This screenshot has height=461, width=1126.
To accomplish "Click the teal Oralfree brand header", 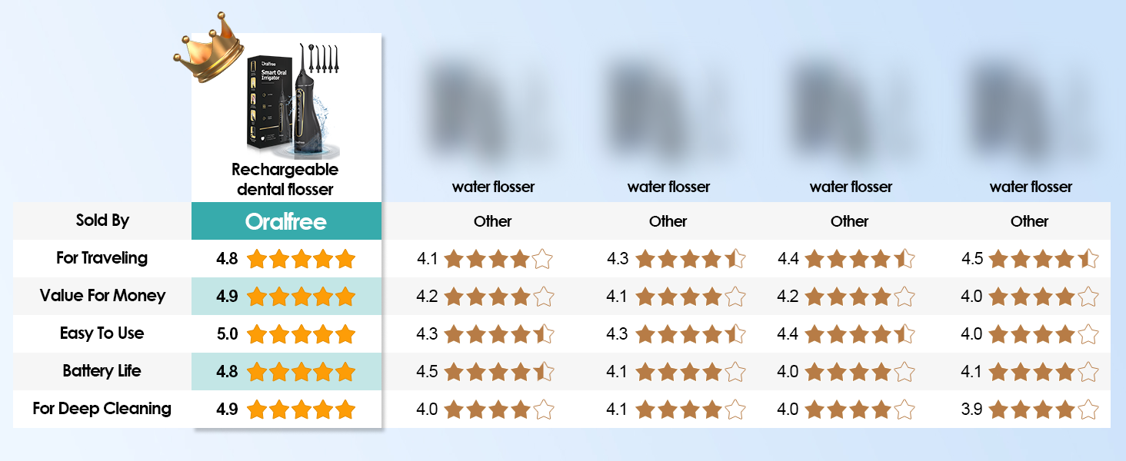I will click(x=286, y=221).
